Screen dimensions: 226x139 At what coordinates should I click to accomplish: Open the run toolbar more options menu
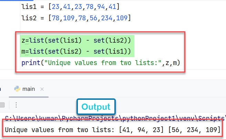click(16, 105)
